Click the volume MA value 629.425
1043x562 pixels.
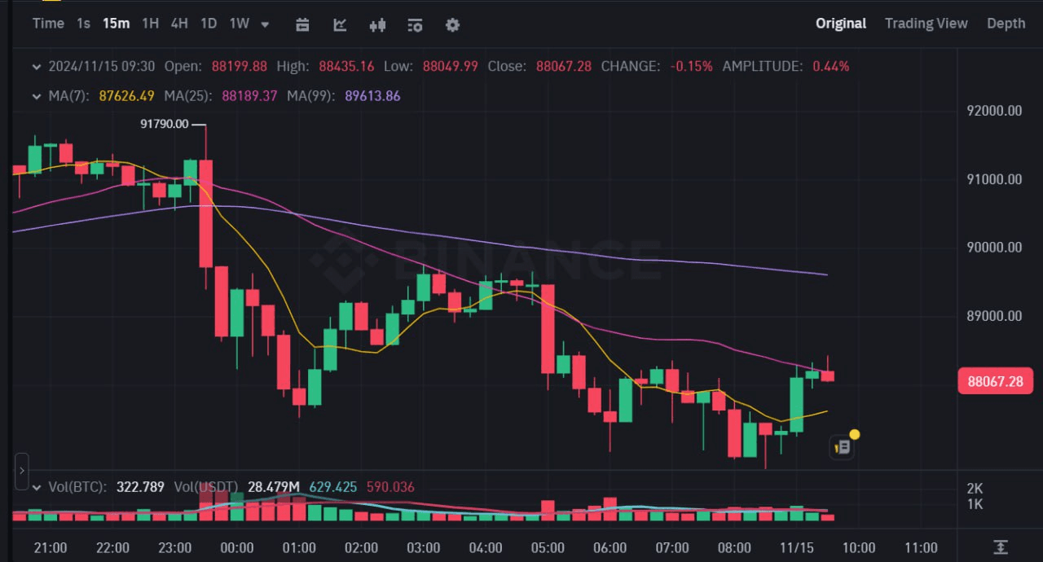point(333,487)
